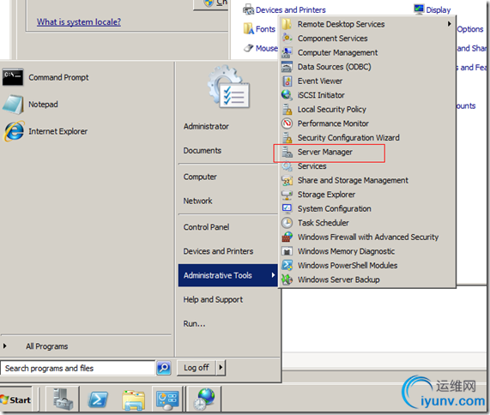Click the Start button

(15, 400)
